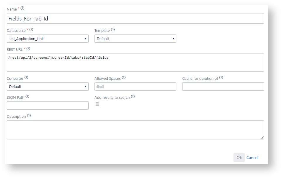The height and width of the screenshot is (178, 282).
Task: Click the Cancel link
Action: click(252, 158)
